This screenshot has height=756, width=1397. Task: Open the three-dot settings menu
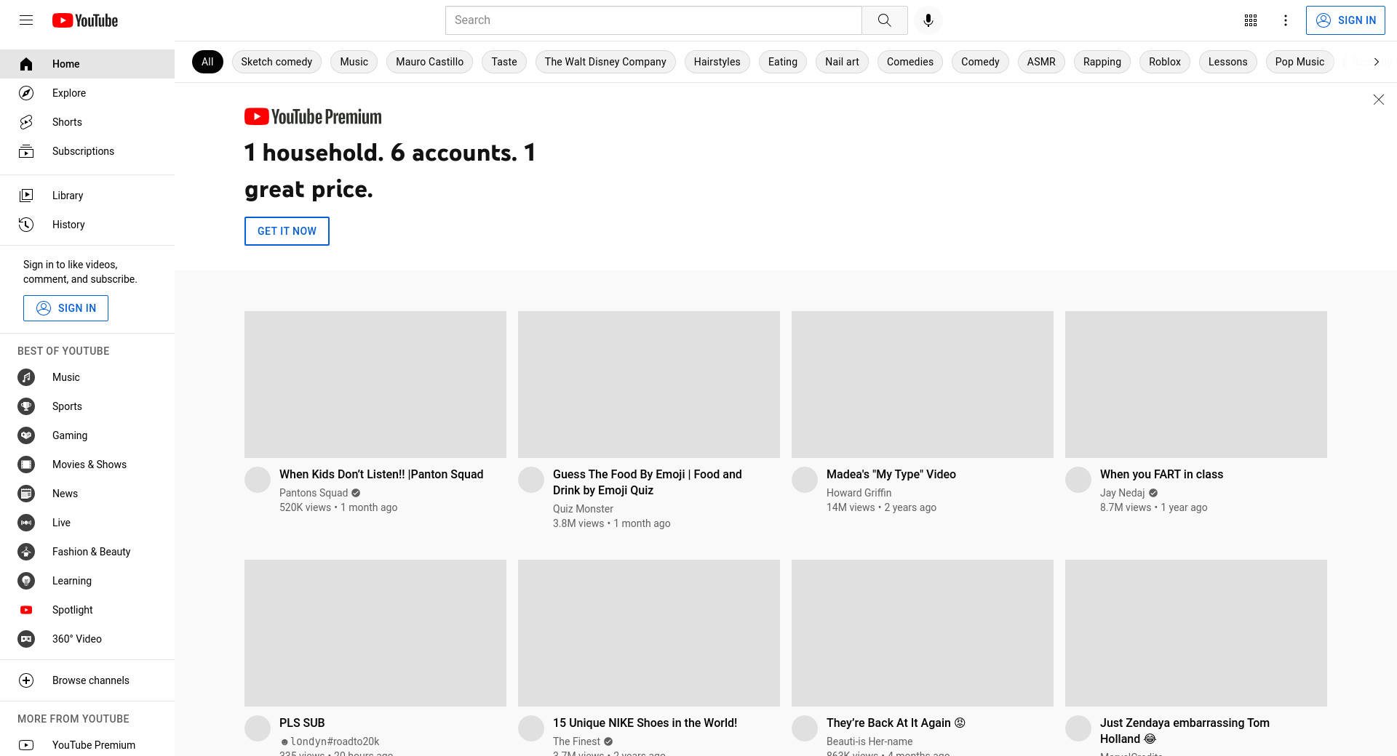click(1286, 20)
